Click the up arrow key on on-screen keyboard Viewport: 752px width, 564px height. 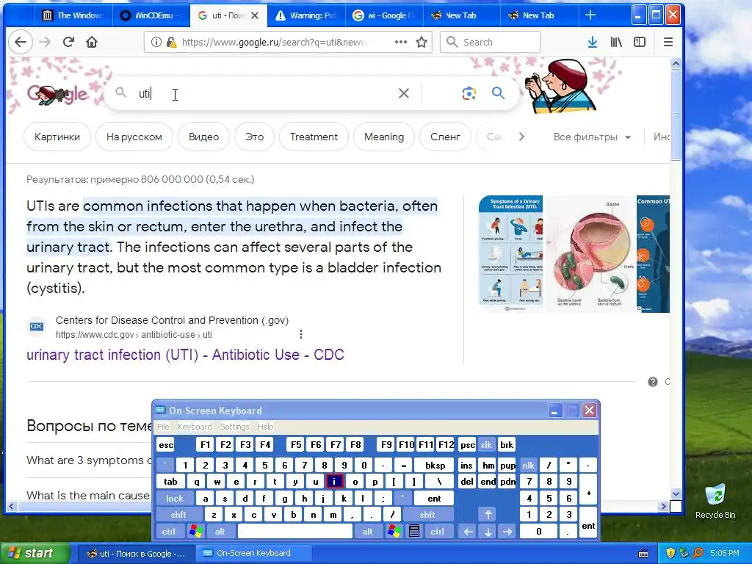pyautogui.click(x=488, y=515)
